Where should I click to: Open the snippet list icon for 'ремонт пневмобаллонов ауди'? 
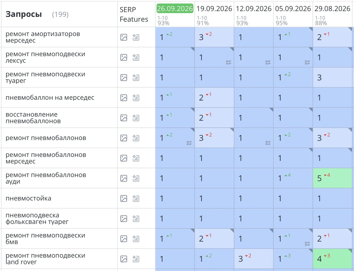point(136,178)
